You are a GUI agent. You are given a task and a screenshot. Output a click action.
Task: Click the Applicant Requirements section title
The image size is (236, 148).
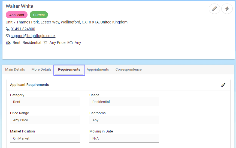pos(29,84)
